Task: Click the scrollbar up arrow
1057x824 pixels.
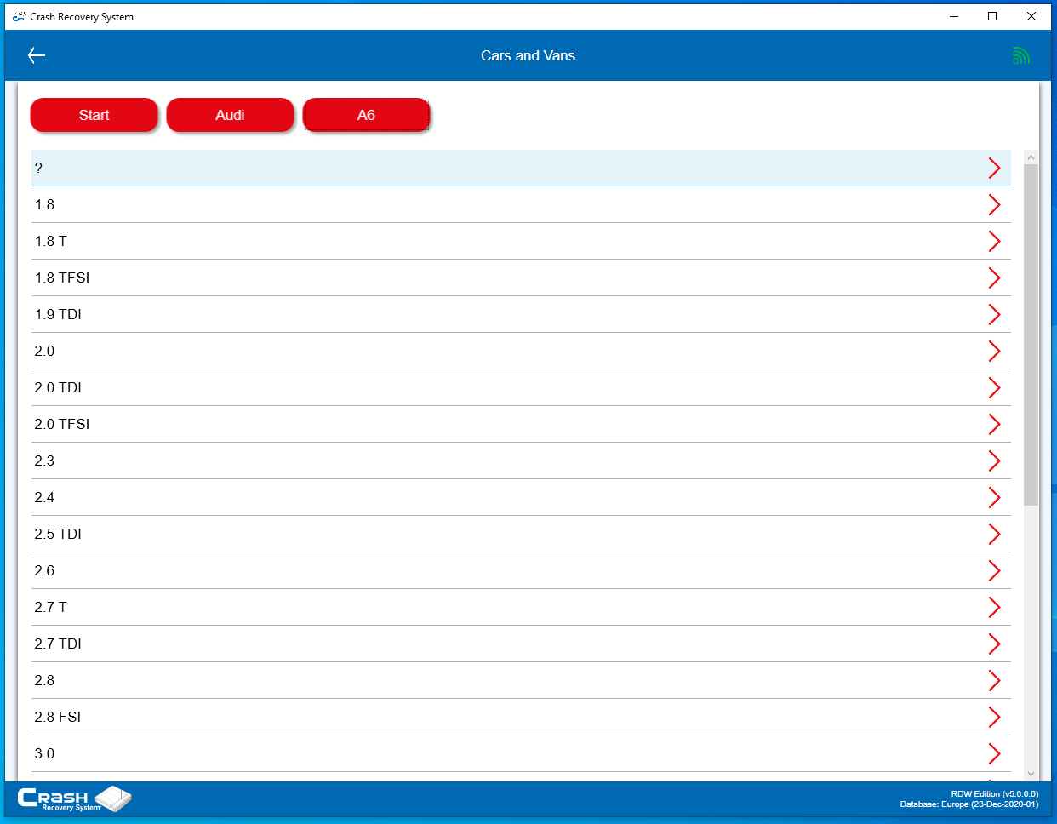Action: [x=1031, y=157]
